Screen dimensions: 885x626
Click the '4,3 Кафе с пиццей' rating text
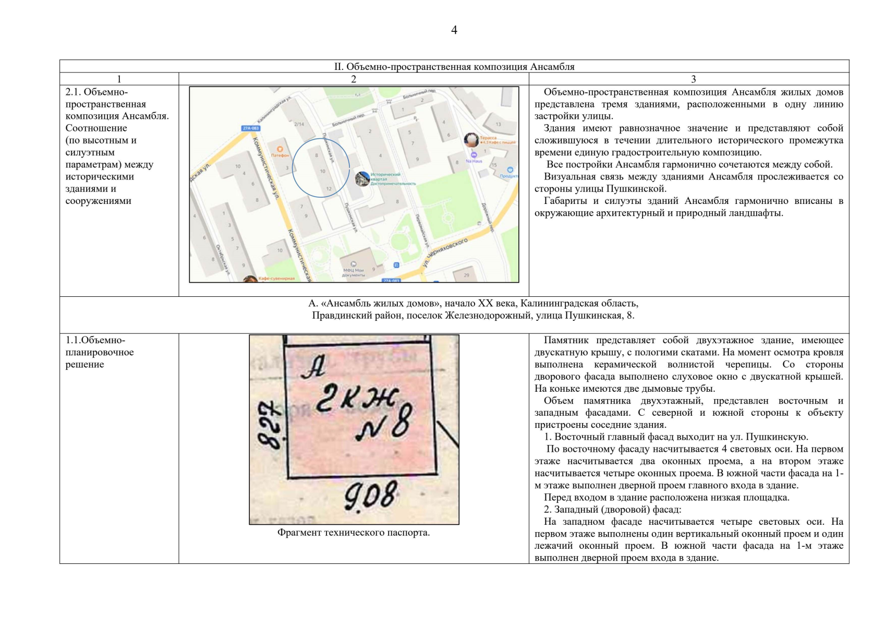(498, 142)
